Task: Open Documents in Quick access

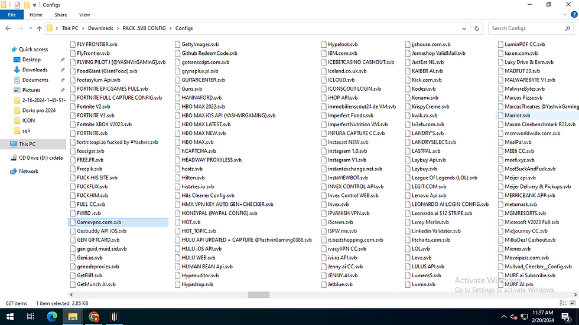Action: [x=35, y=80]
